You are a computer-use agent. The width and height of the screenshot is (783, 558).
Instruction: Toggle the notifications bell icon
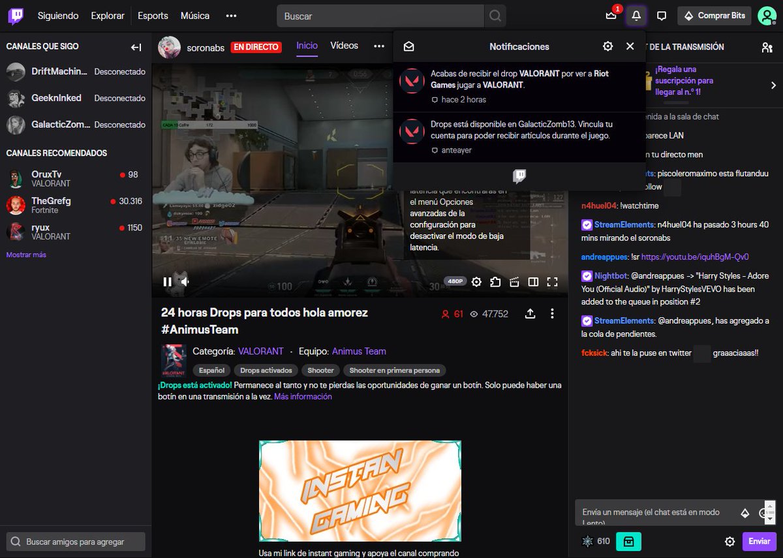(x=636, y=16)
